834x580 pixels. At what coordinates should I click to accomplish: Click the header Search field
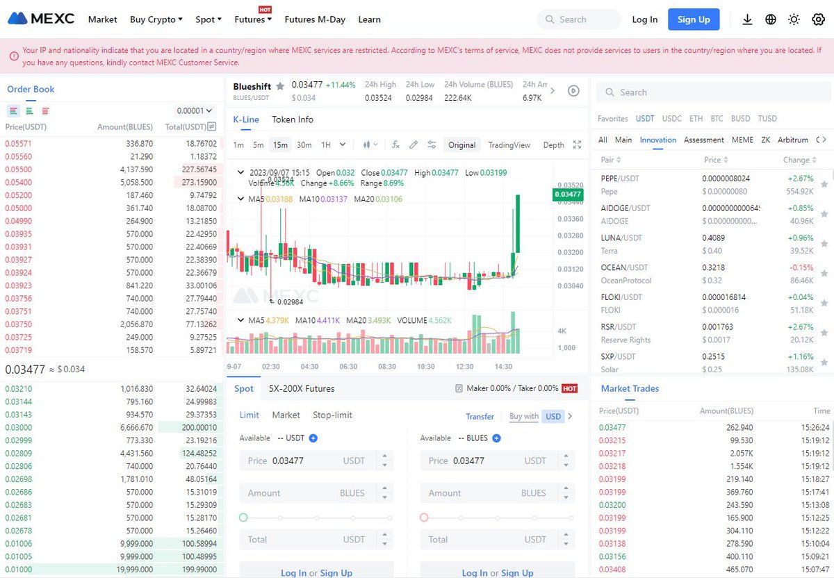[579, 19]
